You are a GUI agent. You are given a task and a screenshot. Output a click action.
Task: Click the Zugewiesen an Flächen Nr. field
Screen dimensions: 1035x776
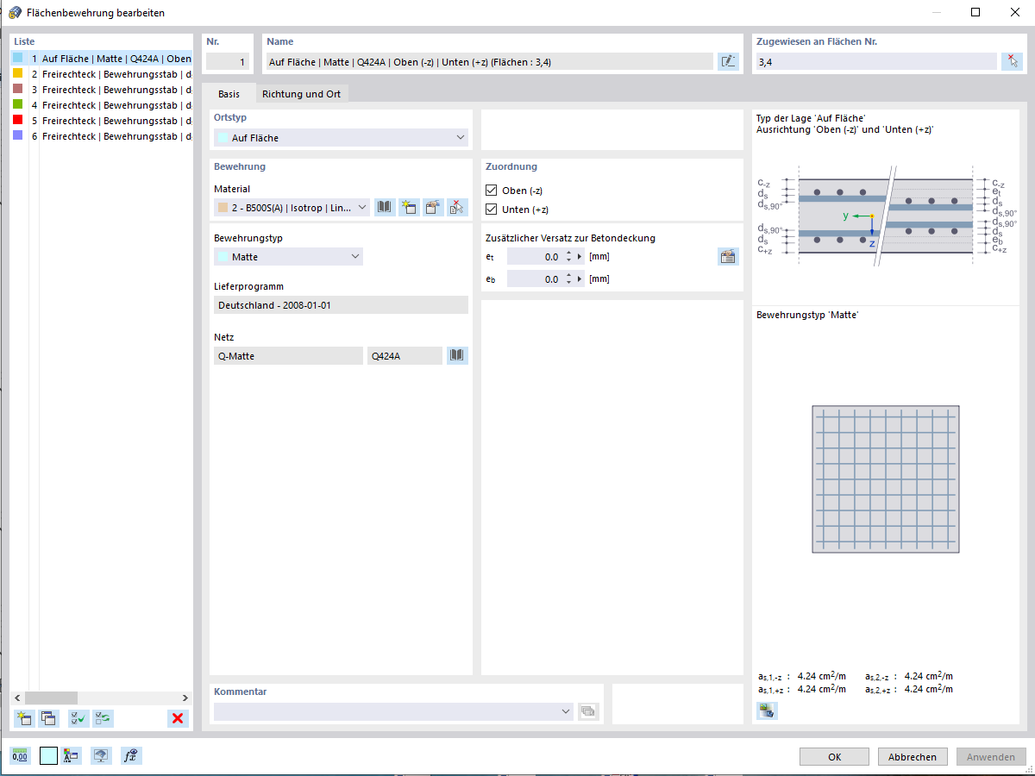point(875,61)
